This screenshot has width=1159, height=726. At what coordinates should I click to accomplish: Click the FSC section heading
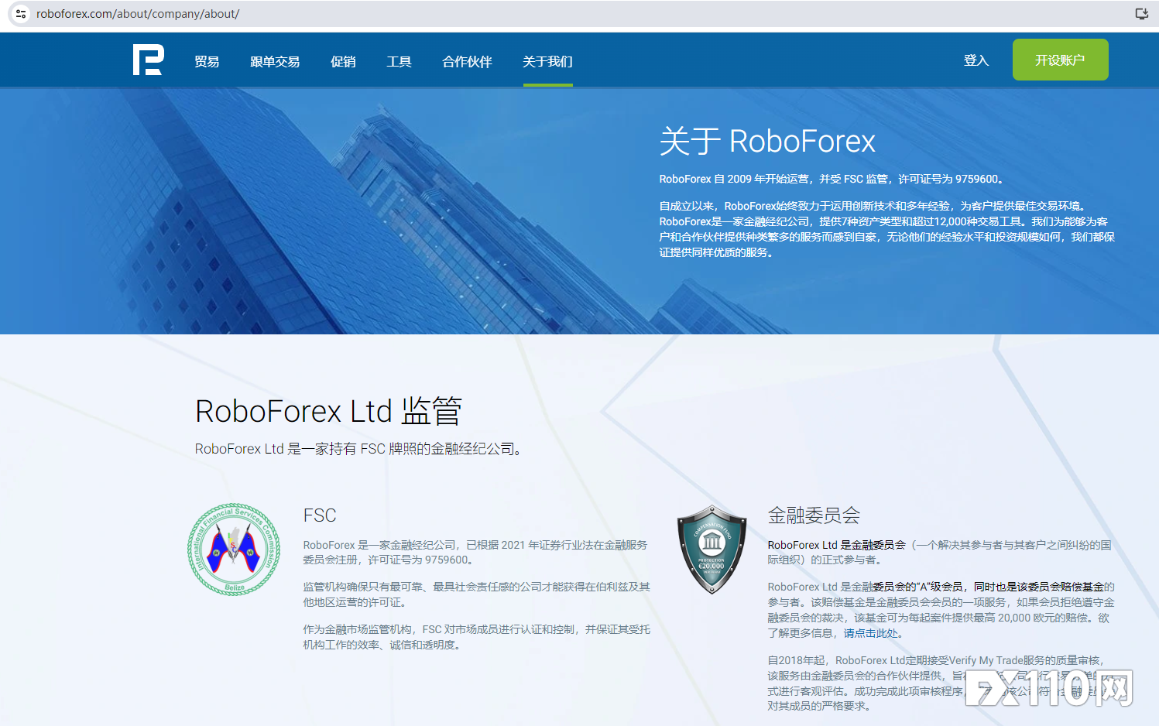320,515
